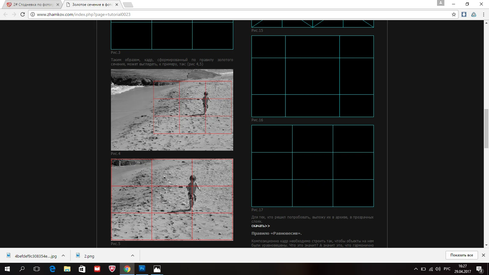Show hidden system tray icons
This screenshot has height=275, width=489.
[416, 269]
